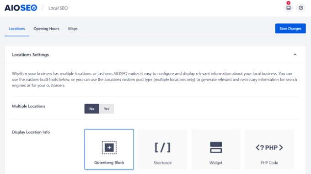Open the notifications inbox icon
This screenshot has width=311, height=174.
(x=289, y=8)
